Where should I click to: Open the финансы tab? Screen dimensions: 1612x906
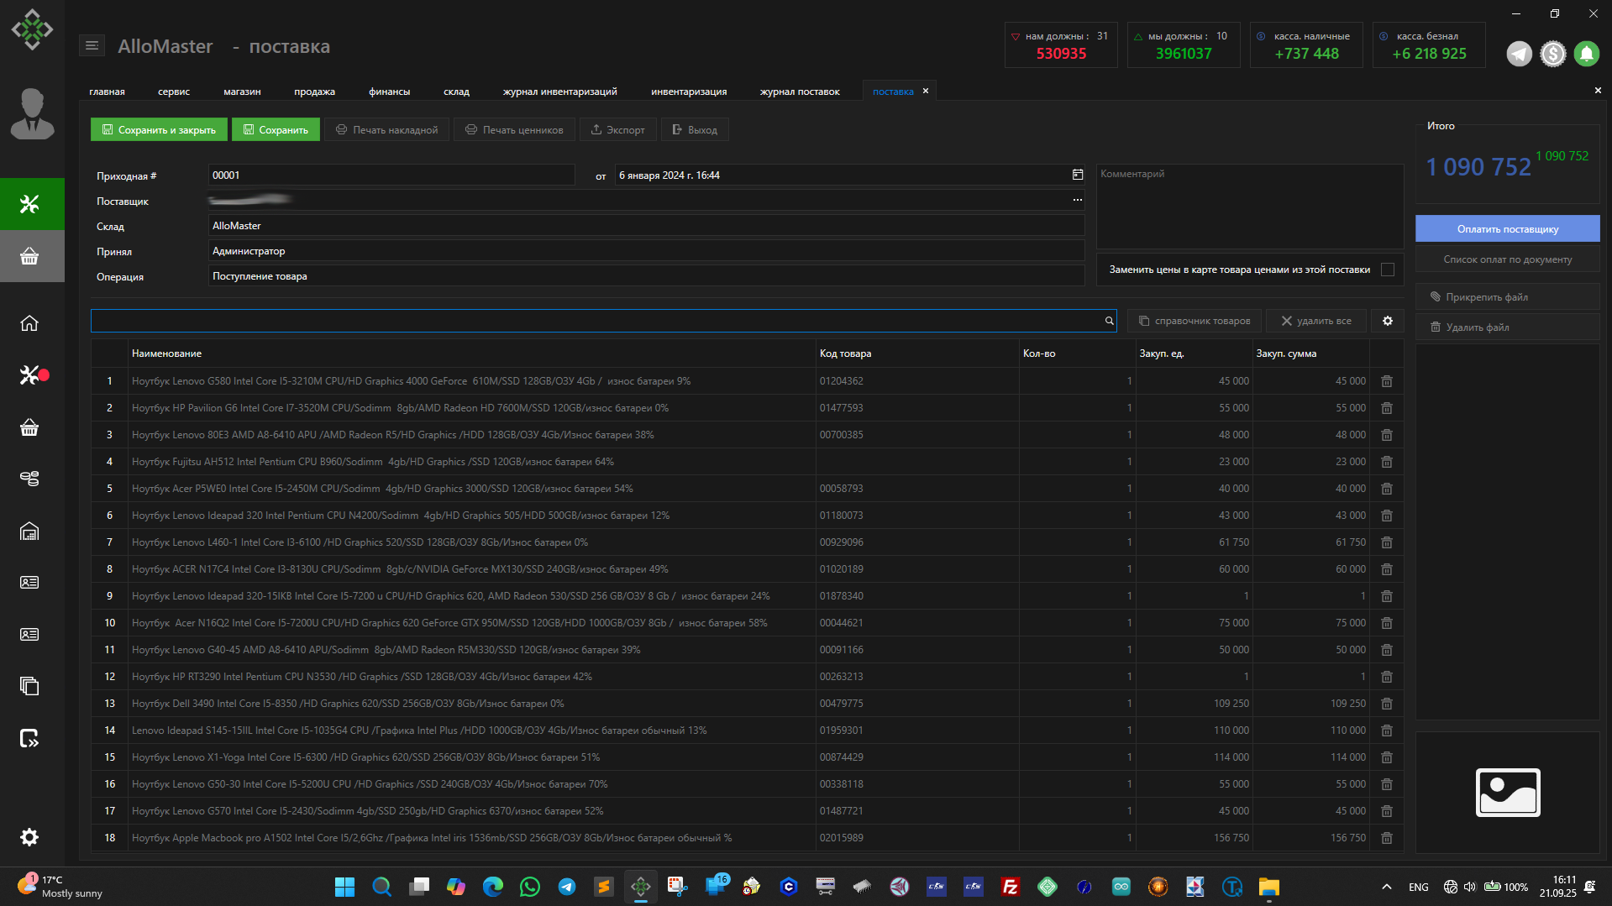389,92
